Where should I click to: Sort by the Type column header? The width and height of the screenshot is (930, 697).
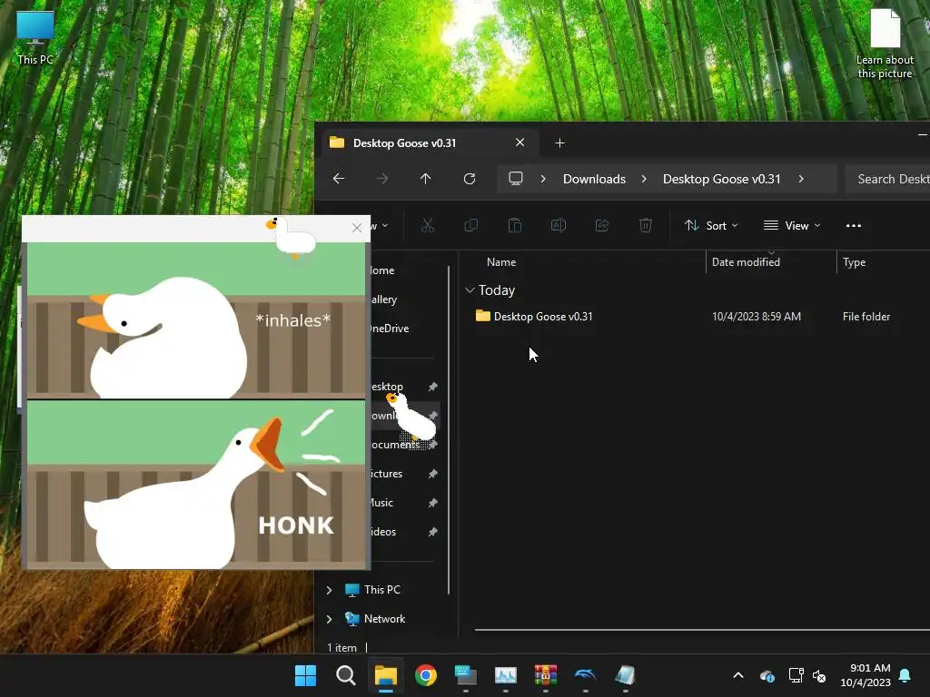(854, 262)
